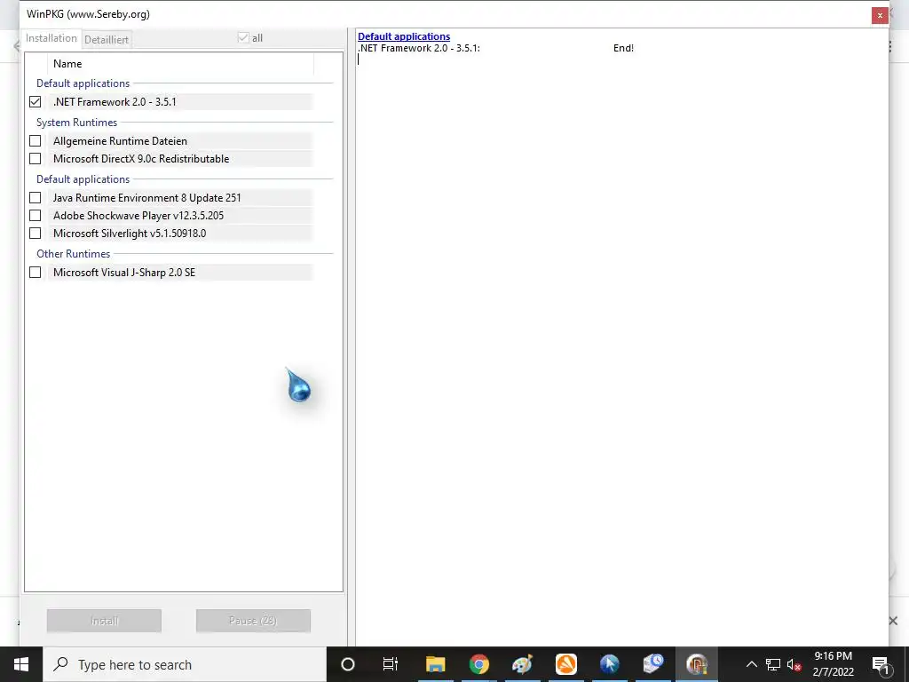Open the clock showing 9:16 PM
Image resolution: width=909 pixels, height=682 pixels.
(x=833, y=664)
